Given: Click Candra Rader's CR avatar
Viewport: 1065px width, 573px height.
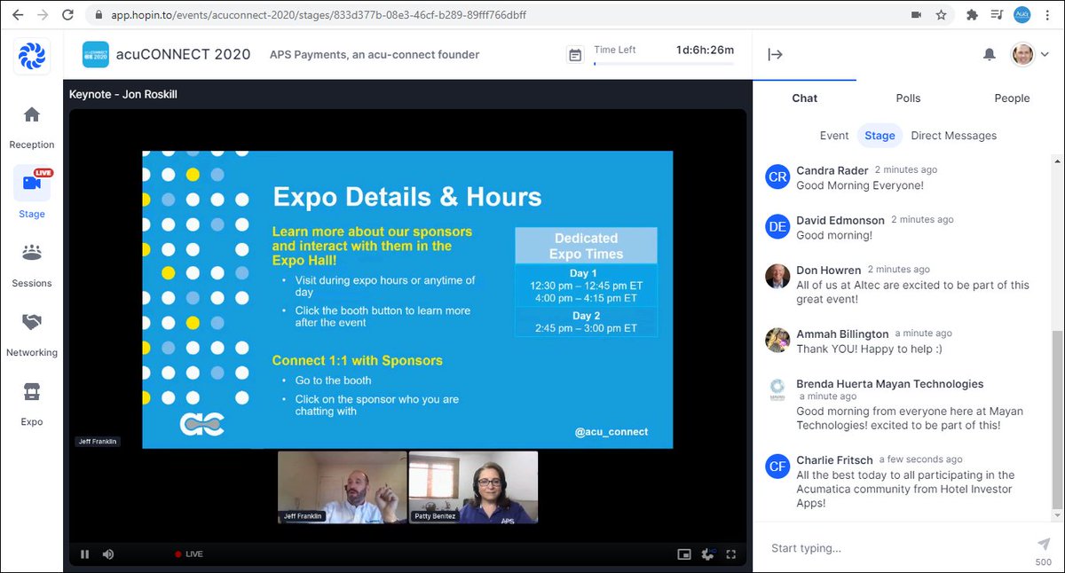Looking at the screenshot, I should pos(777,177).
